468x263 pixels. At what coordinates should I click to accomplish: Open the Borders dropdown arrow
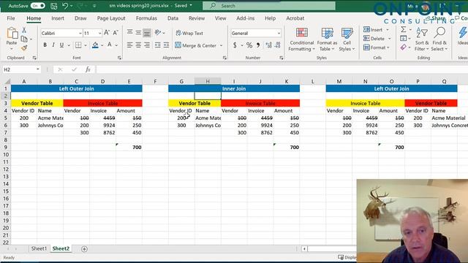pos(86,45)
